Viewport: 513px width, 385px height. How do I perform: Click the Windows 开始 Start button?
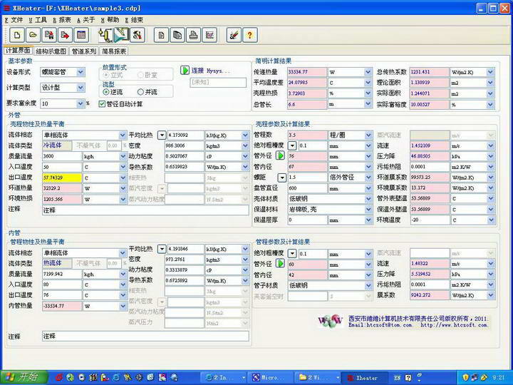point(21,376)
